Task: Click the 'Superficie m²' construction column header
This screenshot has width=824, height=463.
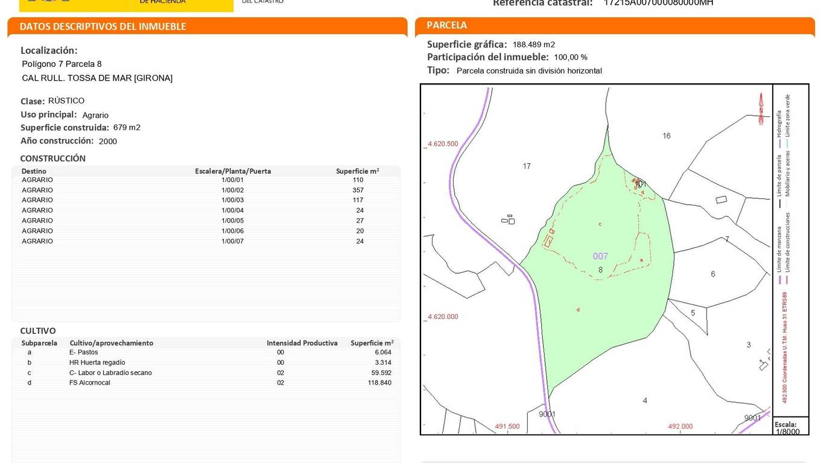Action: [x=357, y=171]
